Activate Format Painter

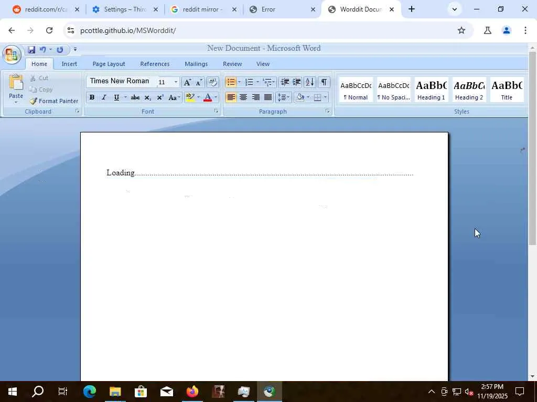pos(54,101)
